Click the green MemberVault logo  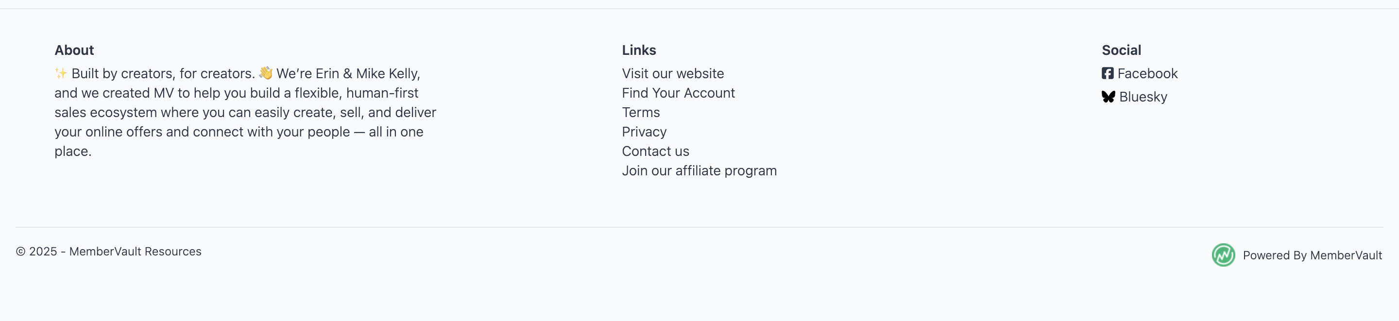point(1223,255)
